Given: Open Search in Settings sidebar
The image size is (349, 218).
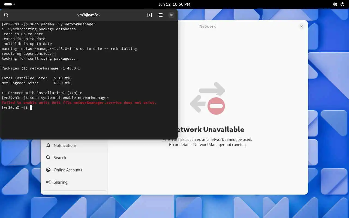Looking at the screenshot, I should (x=74, y=158).
